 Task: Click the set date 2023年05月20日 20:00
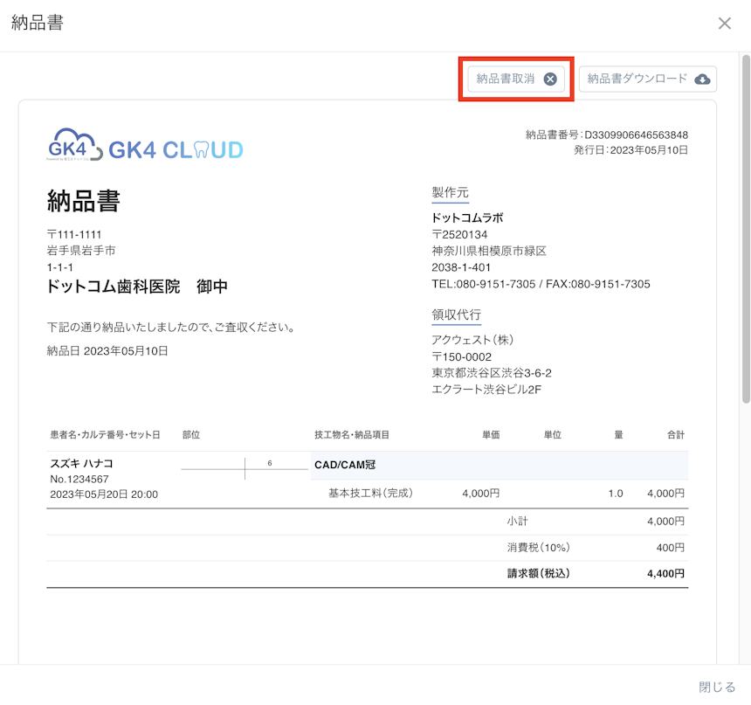[104, 494]
